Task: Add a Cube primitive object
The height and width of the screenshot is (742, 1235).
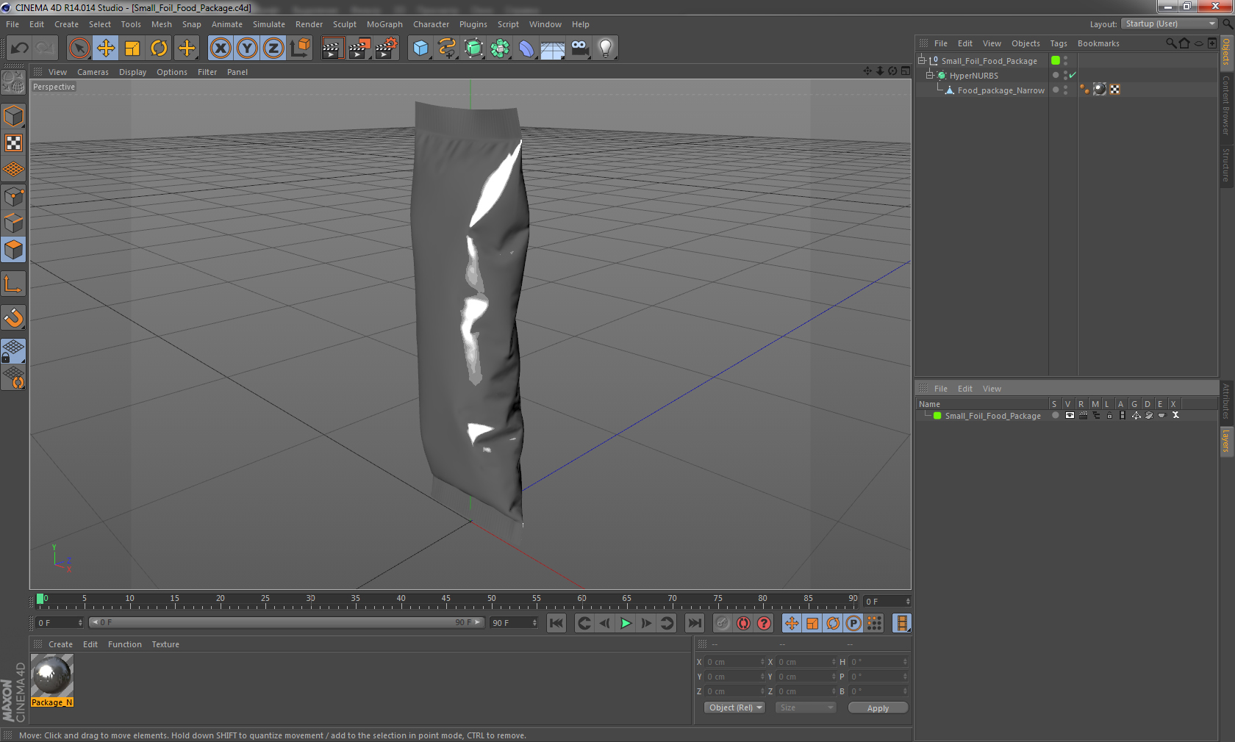Action: (420, 48)
